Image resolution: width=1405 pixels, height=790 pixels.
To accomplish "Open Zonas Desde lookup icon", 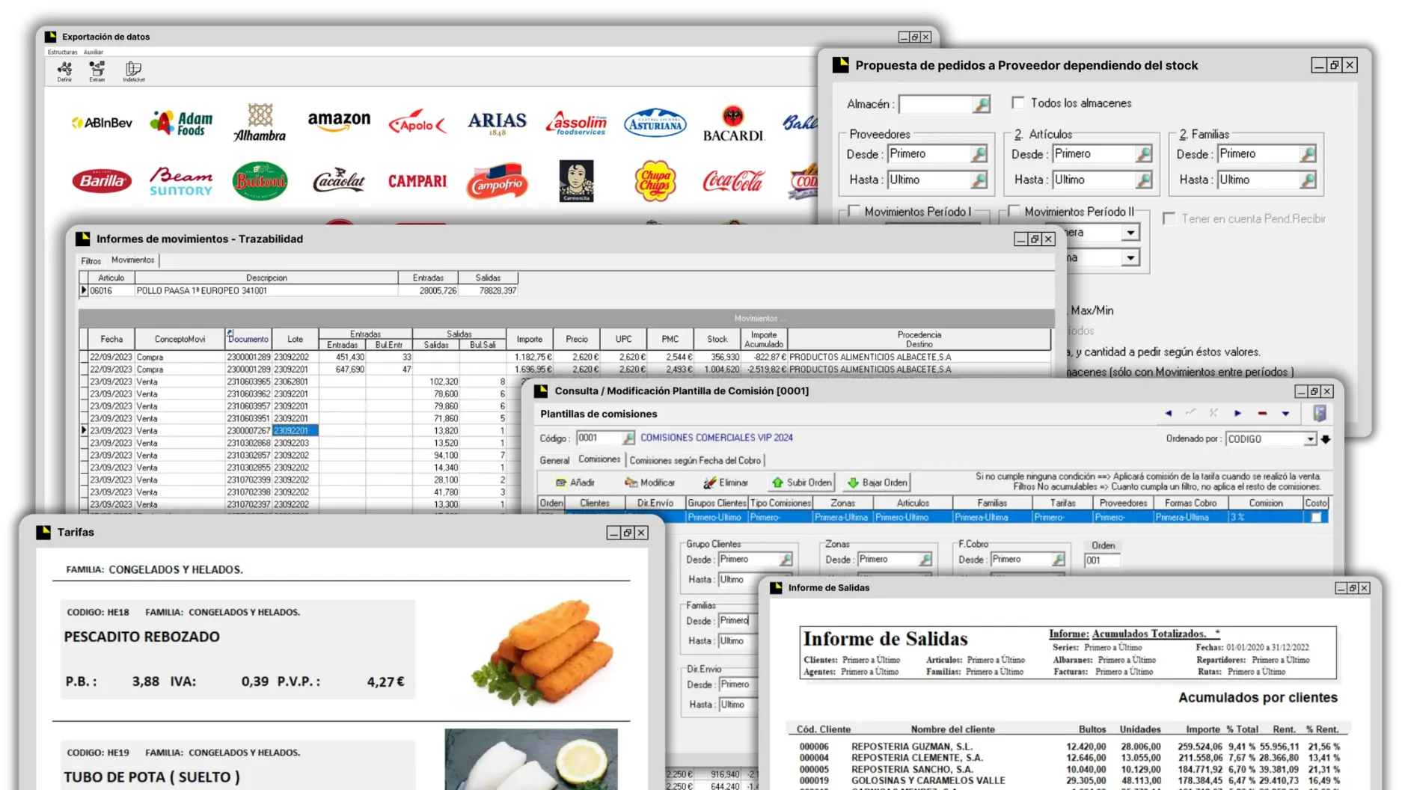I will click(x=925, y=560).
